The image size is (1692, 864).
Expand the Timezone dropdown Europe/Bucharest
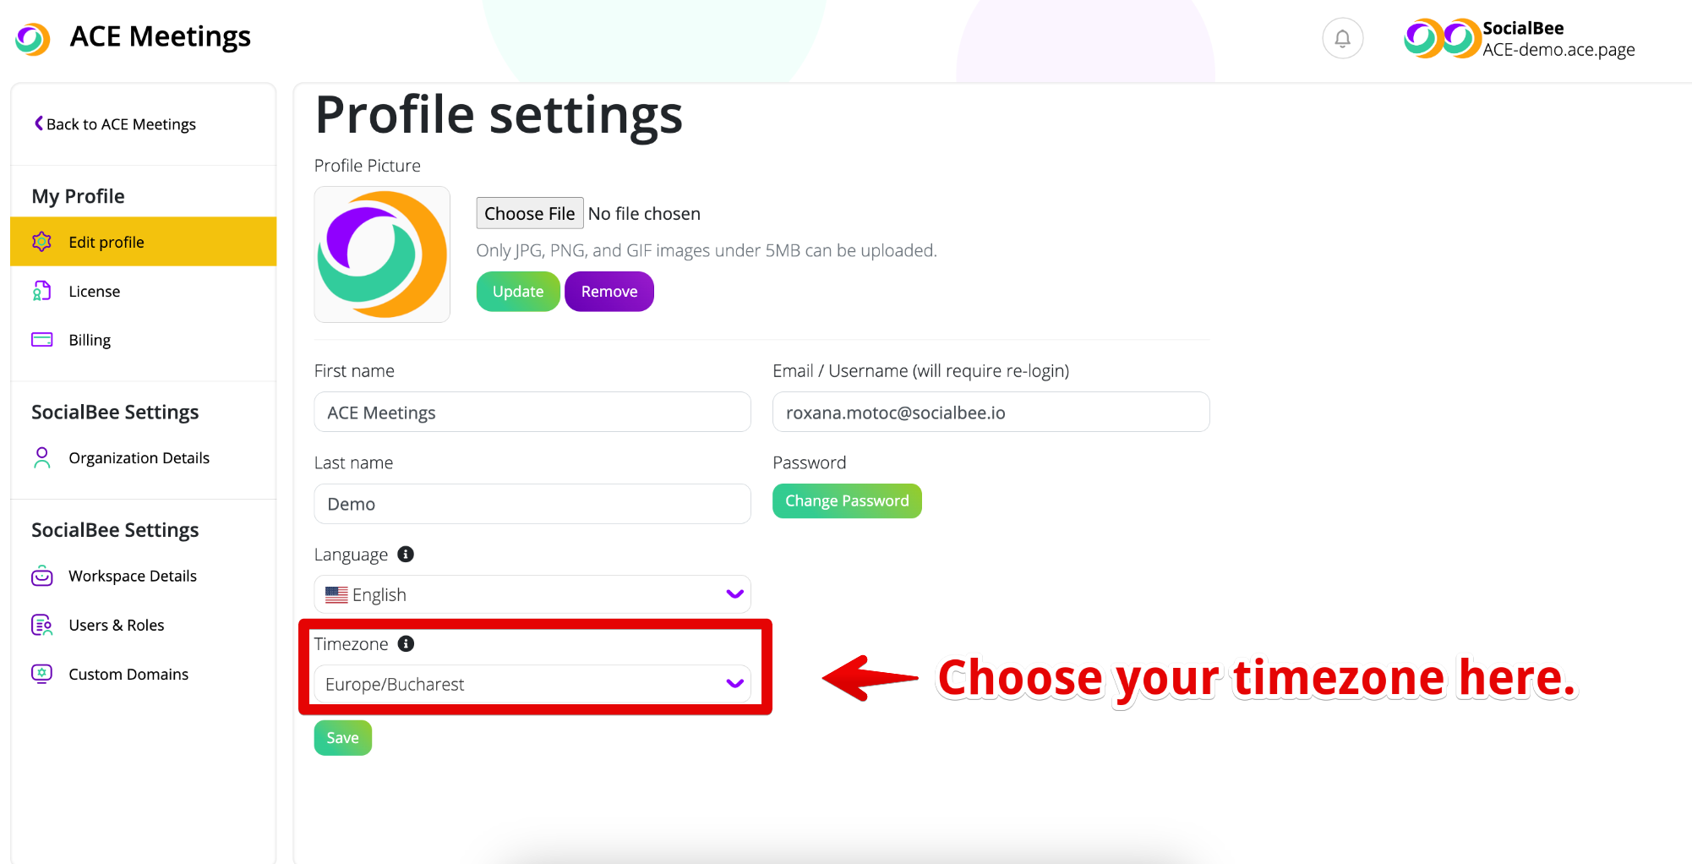pos(532,684)
